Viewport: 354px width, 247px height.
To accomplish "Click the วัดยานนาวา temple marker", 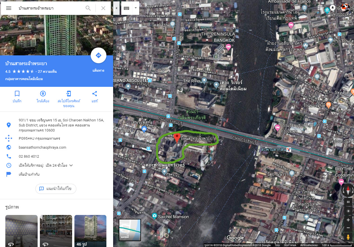I will (x=292, y=173).
